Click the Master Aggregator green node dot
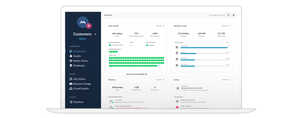Screen dimensions: 302x118 coord(110,45)
